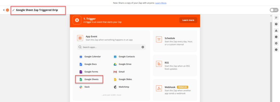Select Google Calendar app
Image resolution: width=280 pixels, height=102 pixels.
pos(90,57)
